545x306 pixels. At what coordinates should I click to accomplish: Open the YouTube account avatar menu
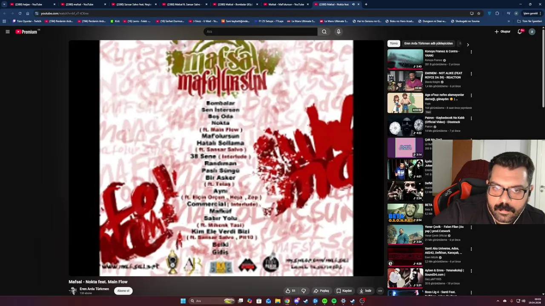(532, 31)
